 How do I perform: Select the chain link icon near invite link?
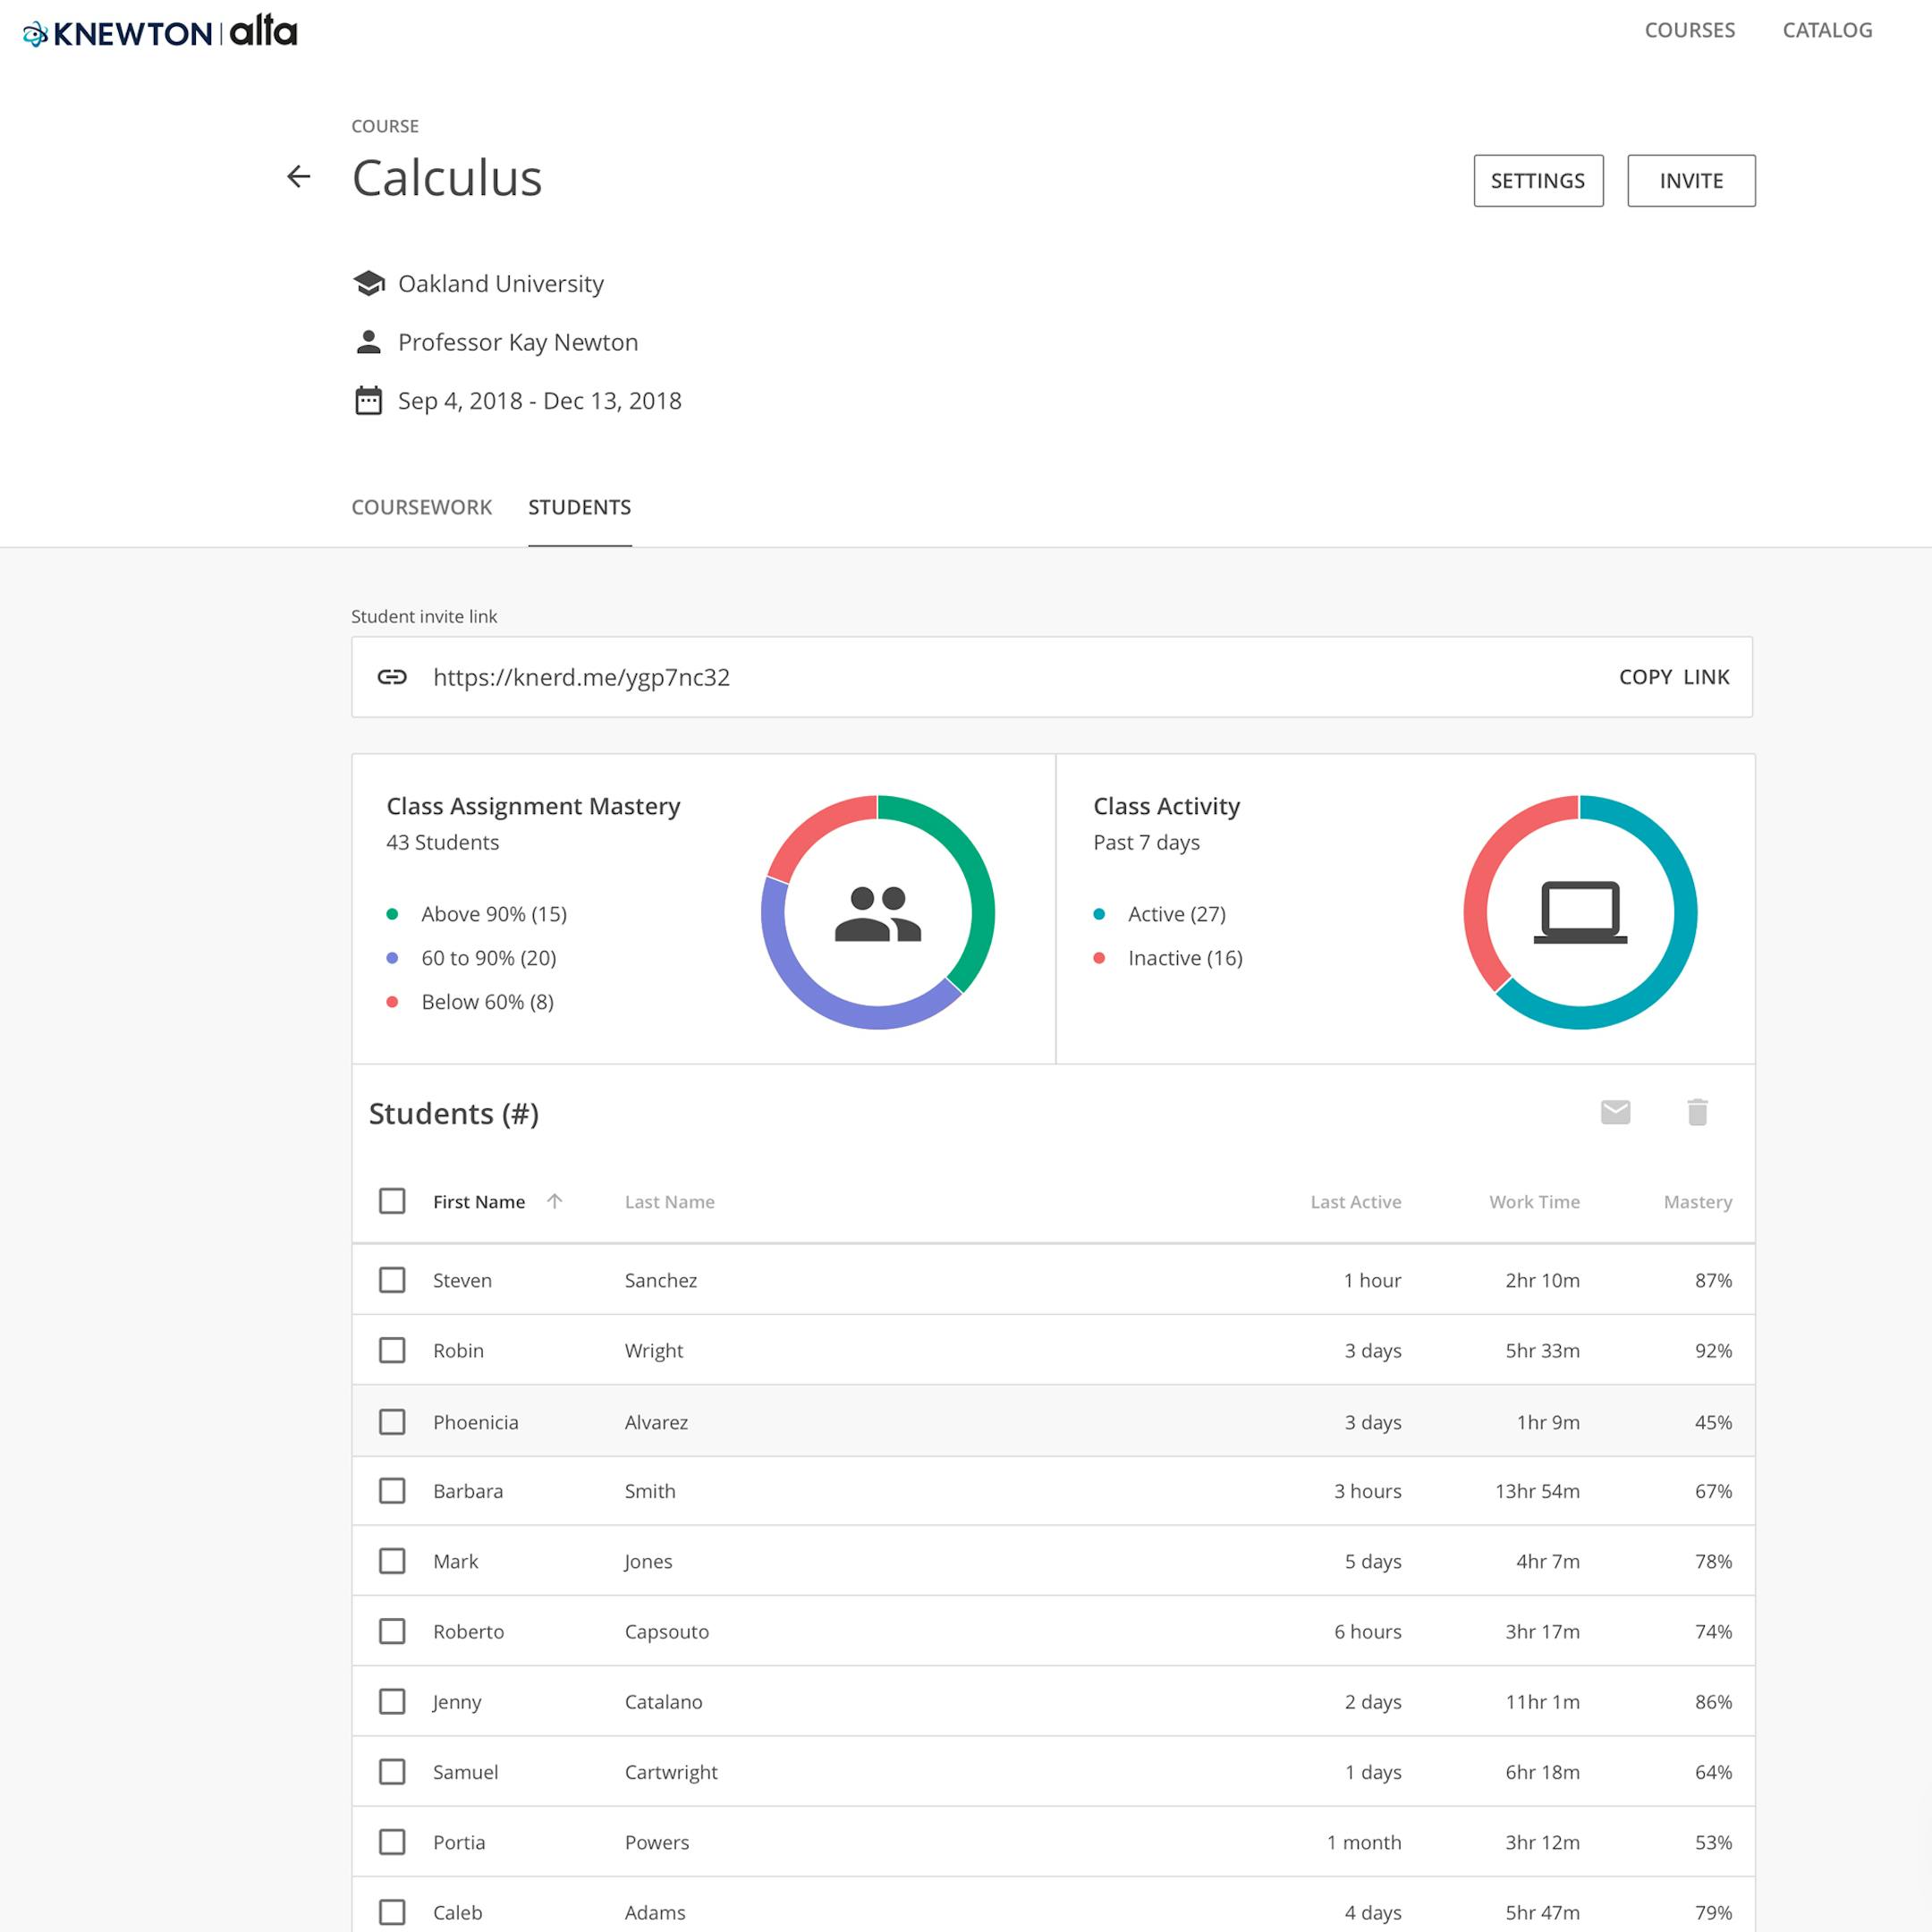point(392,677)
